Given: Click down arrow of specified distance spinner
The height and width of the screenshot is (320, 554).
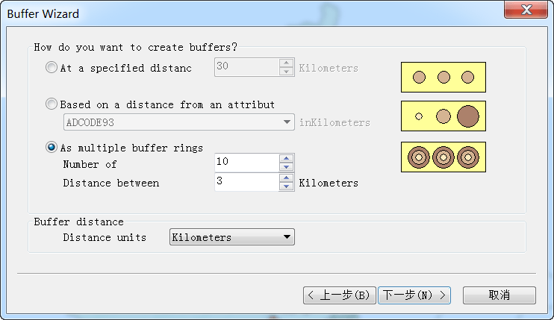Looking at the screenshot, I should pyautogui.click(x=286, y=72).
